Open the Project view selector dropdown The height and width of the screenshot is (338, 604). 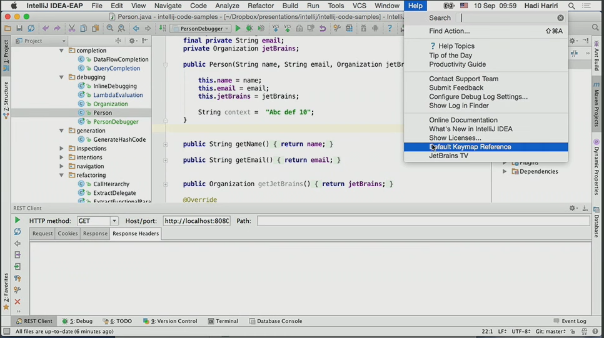click(x=40, y=41)
